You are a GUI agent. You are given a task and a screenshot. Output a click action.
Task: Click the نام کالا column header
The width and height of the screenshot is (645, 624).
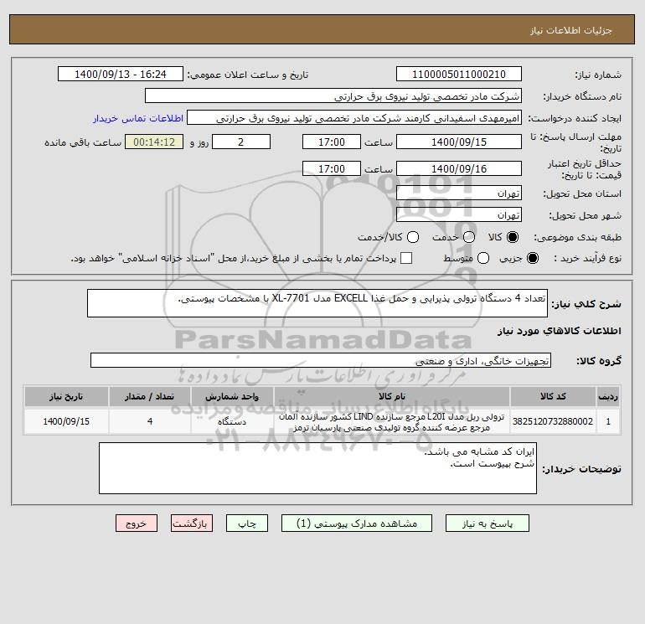(392, 396)
